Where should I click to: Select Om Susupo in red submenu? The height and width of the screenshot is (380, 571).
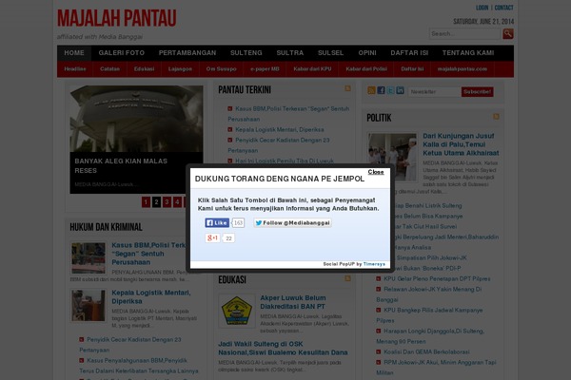click(221, 68)
